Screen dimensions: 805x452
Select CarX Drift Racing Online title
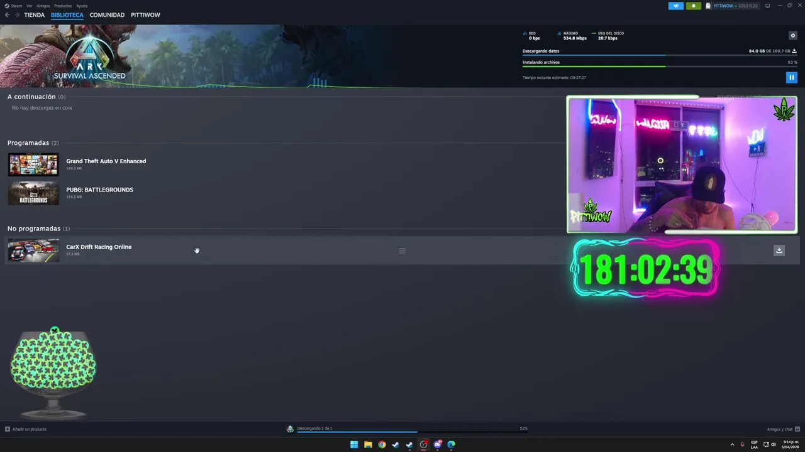click(99, 247)
